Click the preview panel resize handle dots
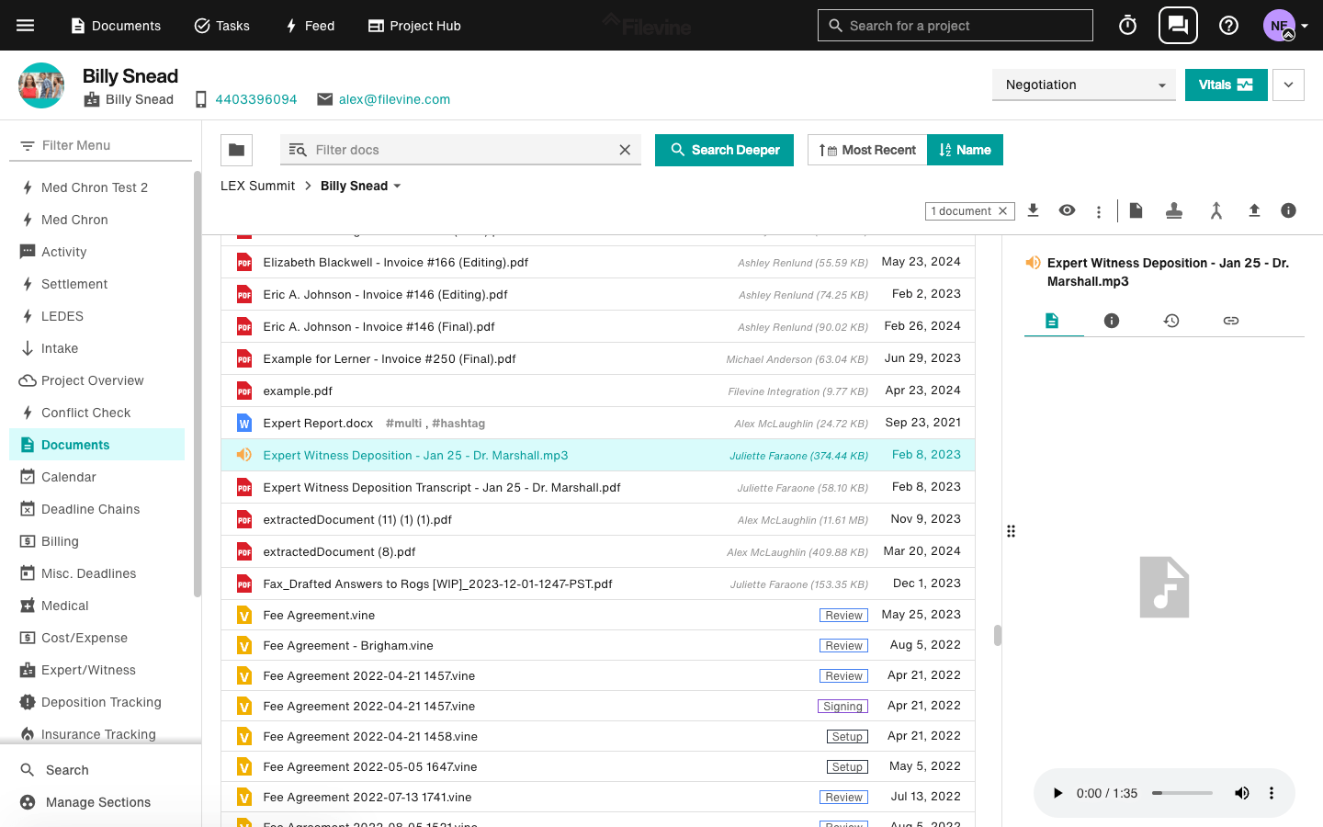 1011,531
